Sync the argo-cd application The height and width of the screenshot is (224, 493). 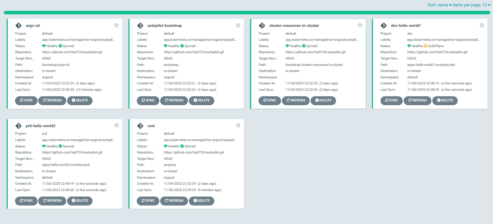click(26, 100)
